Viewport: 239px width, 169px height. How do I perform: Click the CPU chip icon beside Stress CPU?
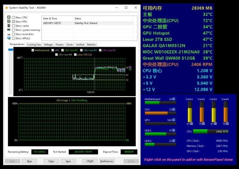(x=9, y=18)
